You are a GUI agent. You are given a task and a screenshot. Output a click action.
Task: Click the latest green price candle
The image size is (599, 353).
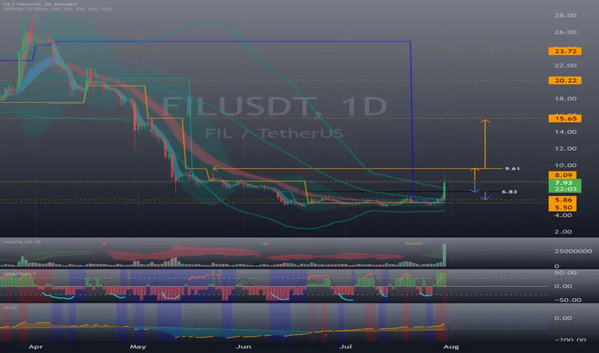[444, 190]
